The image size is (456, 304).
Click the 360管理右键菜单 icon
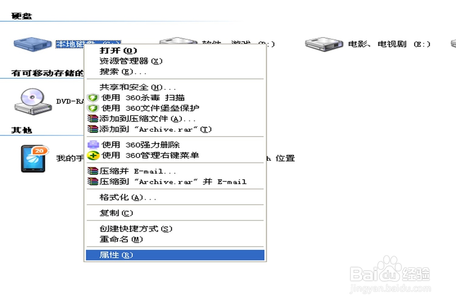[92, 155]
